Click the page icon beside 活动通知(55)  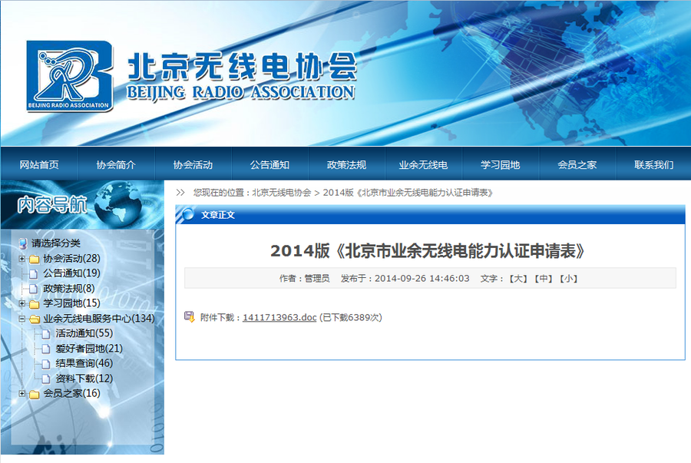45,334
